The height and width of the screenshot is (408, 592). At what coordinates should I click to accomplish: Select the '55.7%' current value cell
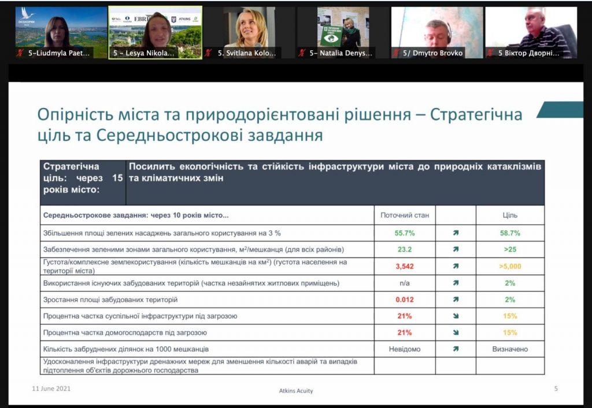point(405,233)
